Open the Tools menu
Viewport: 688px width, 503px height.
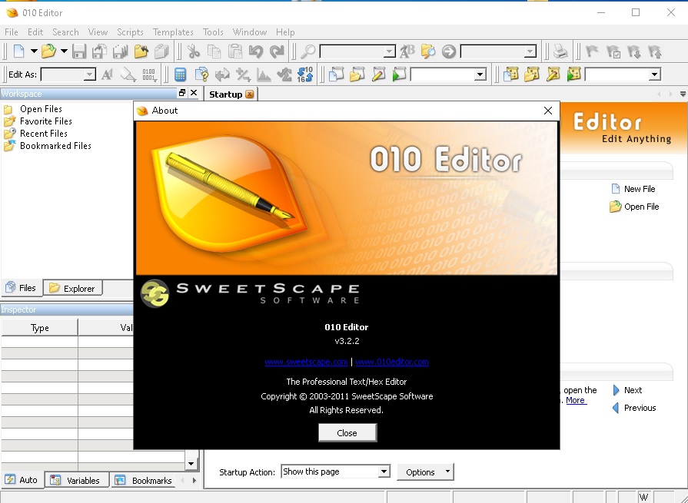pos(213,32)
